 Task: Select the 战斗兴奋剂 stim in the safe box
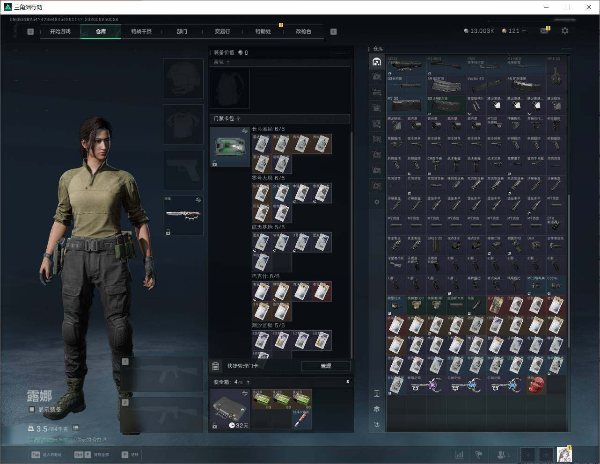tap(302, 419)
